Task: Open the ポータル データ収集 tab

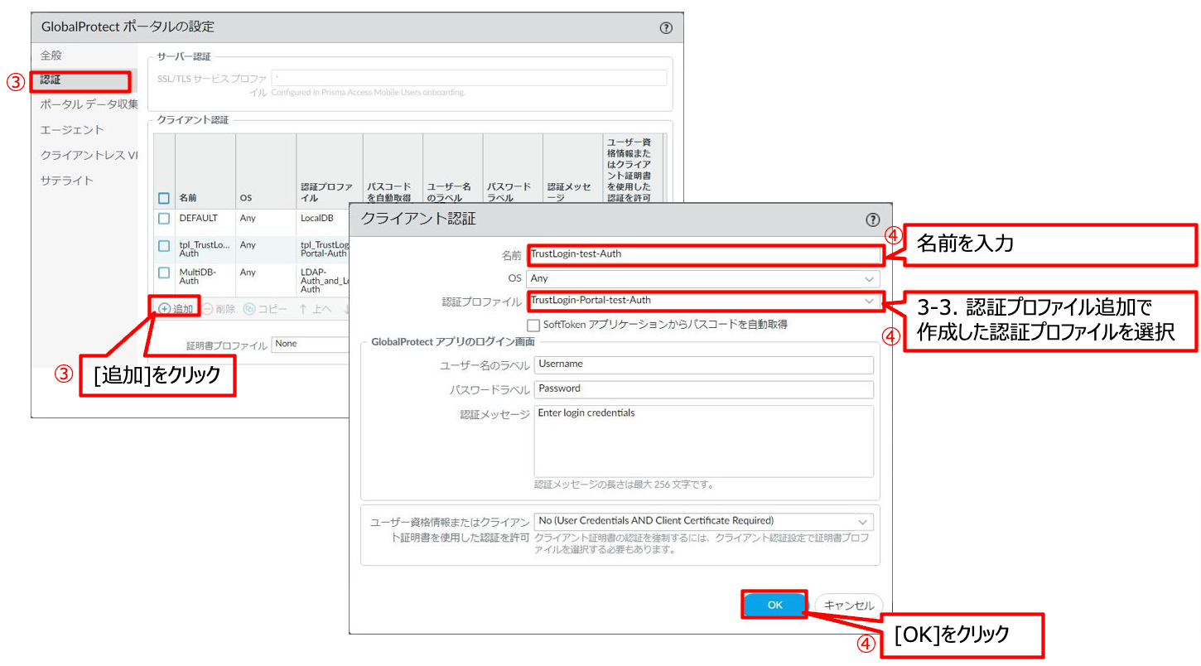Action: point(89,104)
